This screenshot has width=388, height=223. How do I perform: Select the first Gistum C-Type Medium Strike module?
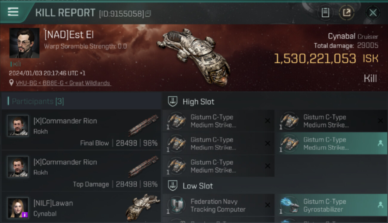218,121
